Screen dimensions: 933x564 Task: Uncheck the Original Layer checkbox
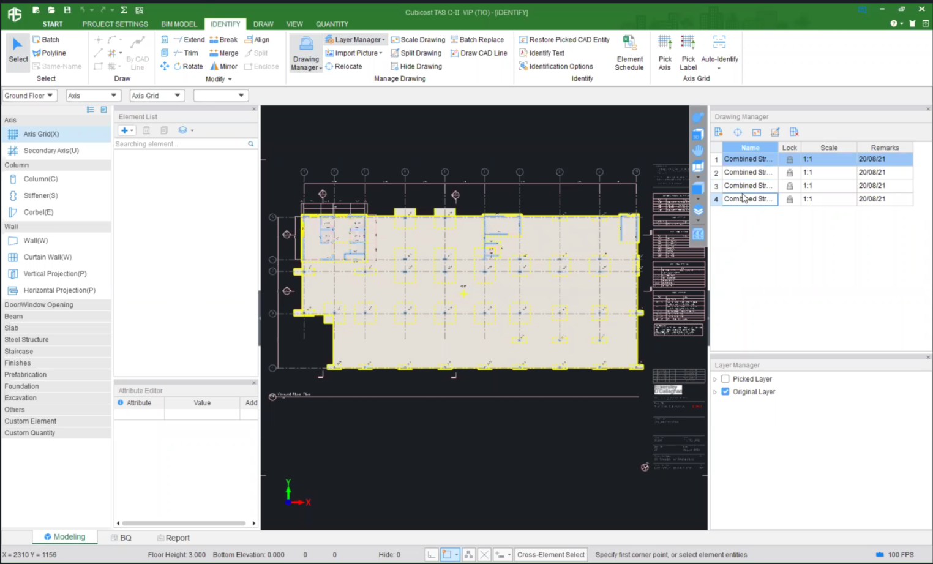click(725, 392)
